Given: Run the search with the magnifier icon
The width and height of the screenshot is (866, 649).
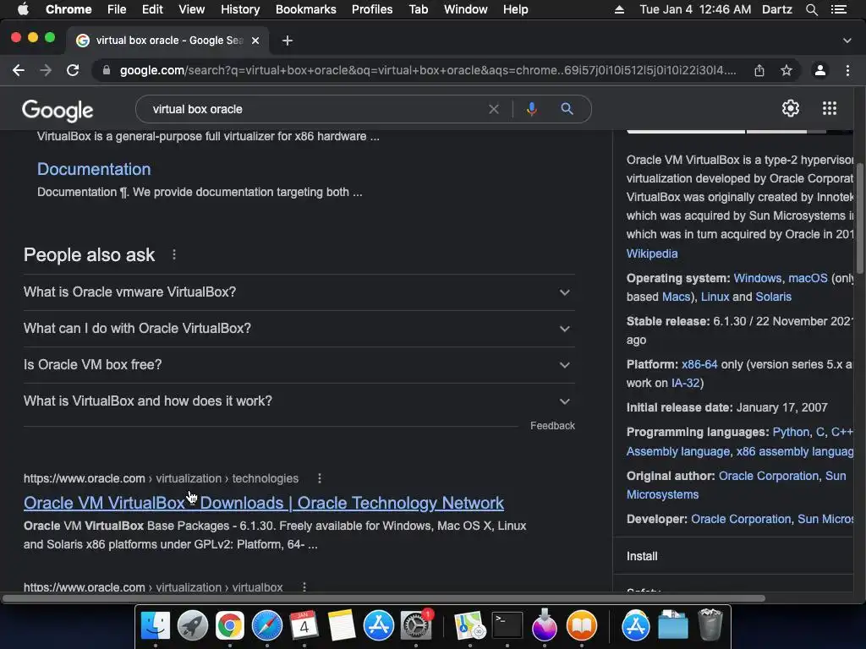Looking at the screenshot, I should [567, 109].
